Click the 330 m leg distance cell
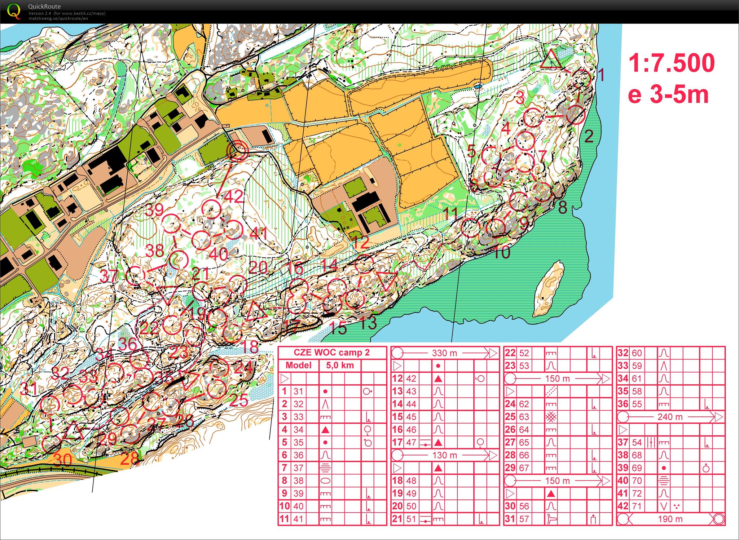 tap(445, 353)
